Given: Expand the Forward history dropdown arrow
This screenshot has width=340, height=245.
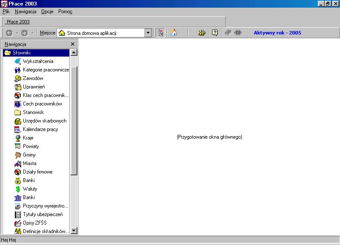Looking at the screenshot, I should tap(32, 33).
